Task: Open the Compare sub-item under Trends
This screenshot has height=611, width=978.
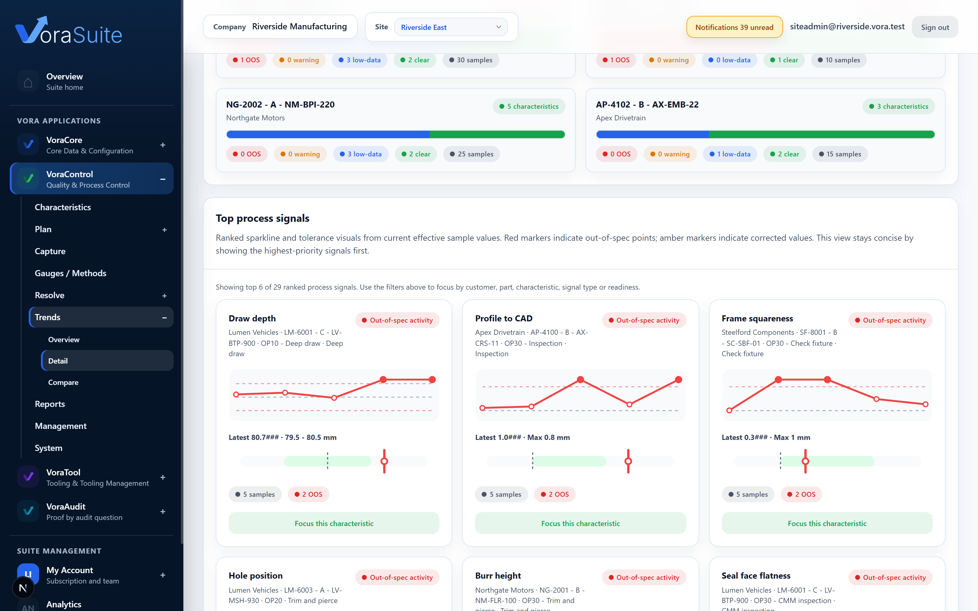Action: [x=107, y=382]
